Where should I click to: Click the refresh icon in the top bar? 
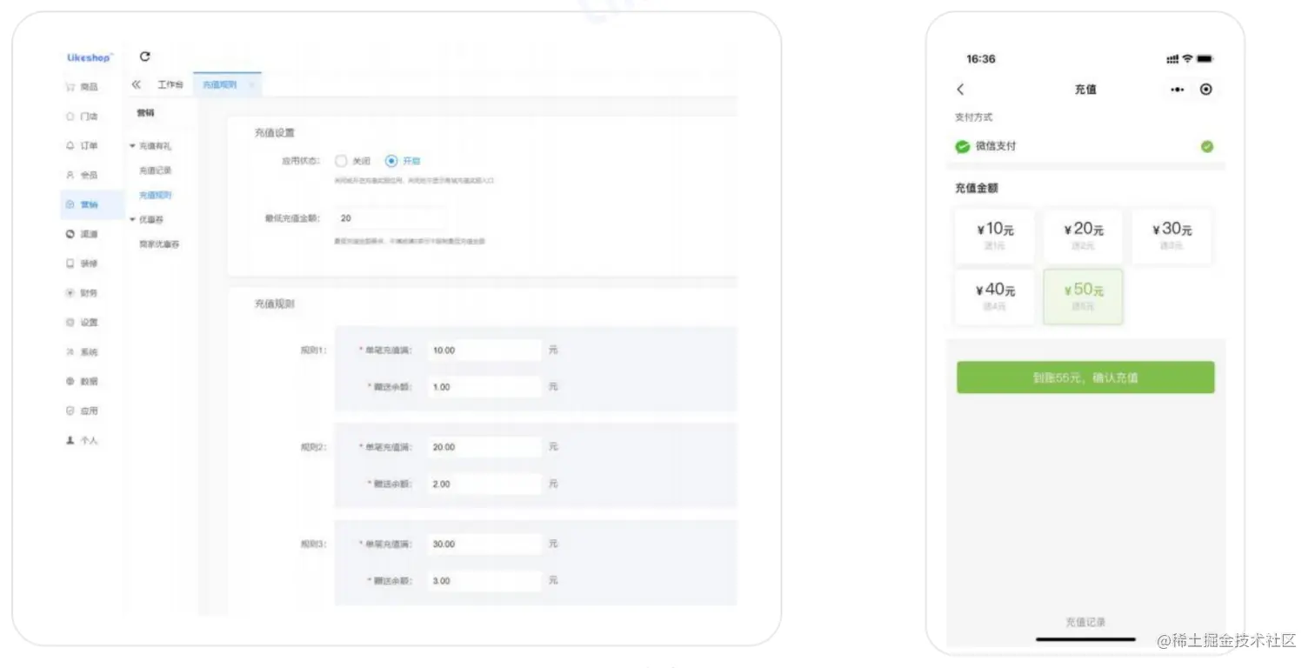pyautogui.click(x=144, y=57)
